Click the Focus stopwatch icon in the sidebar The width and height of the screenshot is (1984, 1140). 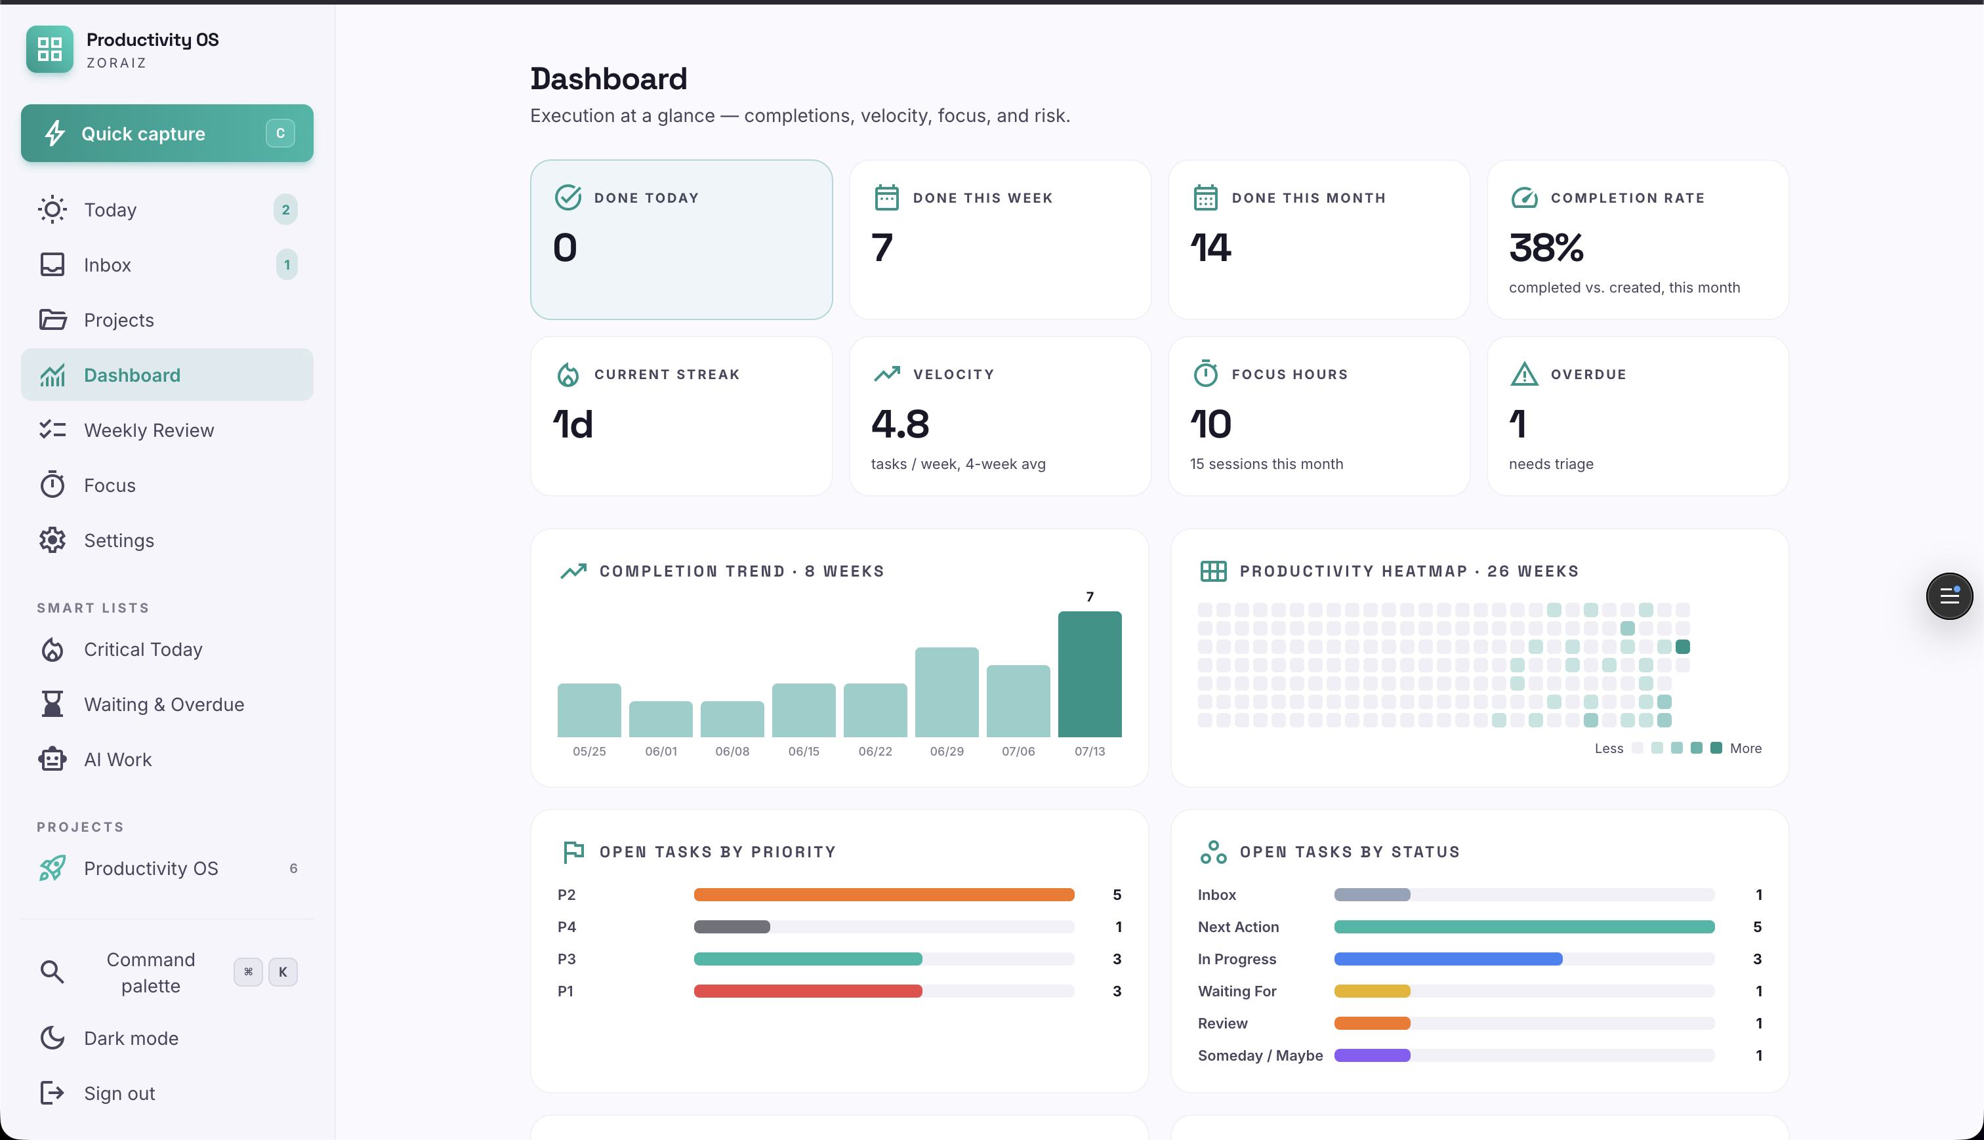point(52,485)
